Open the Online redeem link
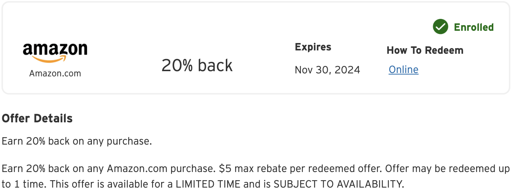523x195 pixels. [x=403, y=70]
